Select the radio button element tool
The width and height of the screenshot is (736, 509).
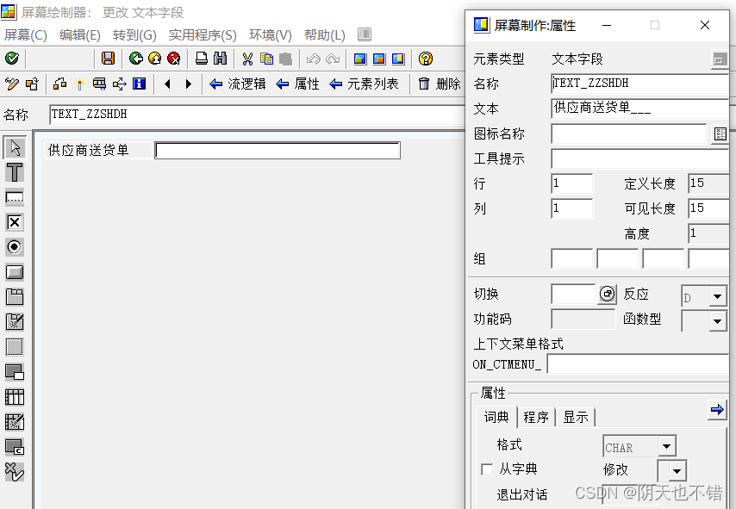[15, 246]
